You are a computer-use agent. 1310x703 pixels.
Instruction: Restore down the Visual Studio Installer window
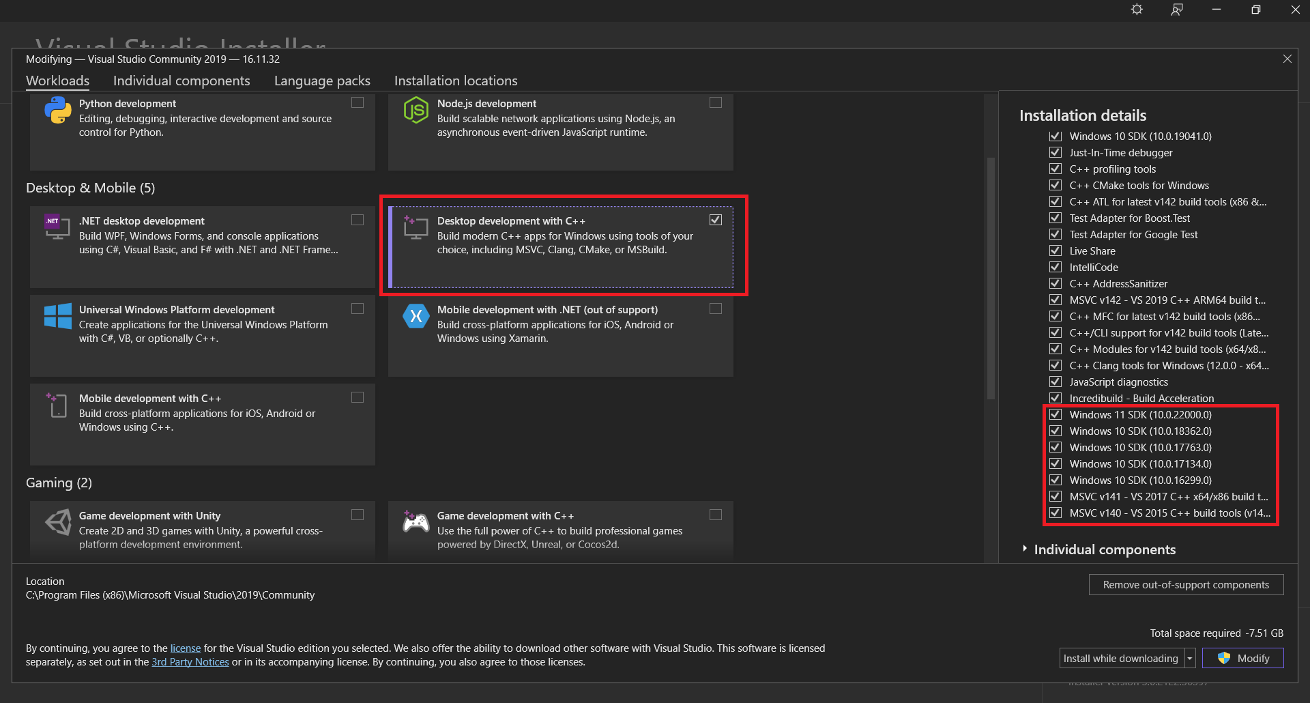pyautogui.click(x=1256, y=10)
